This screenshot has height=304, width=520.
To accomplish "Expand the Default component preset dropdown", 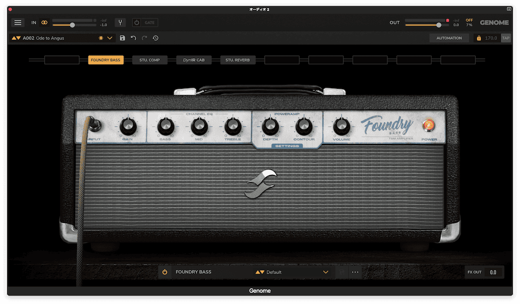I will point(326,272).
